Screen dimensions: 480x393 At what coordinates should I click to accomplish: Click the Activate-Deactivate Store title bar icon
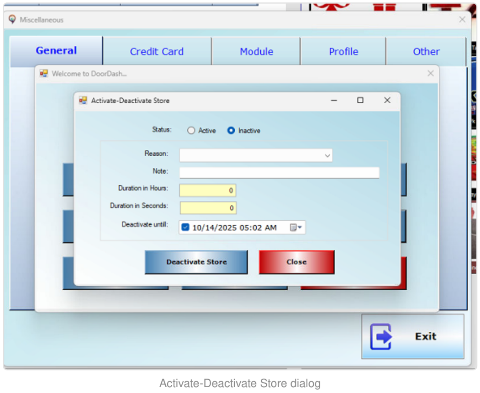83,100
